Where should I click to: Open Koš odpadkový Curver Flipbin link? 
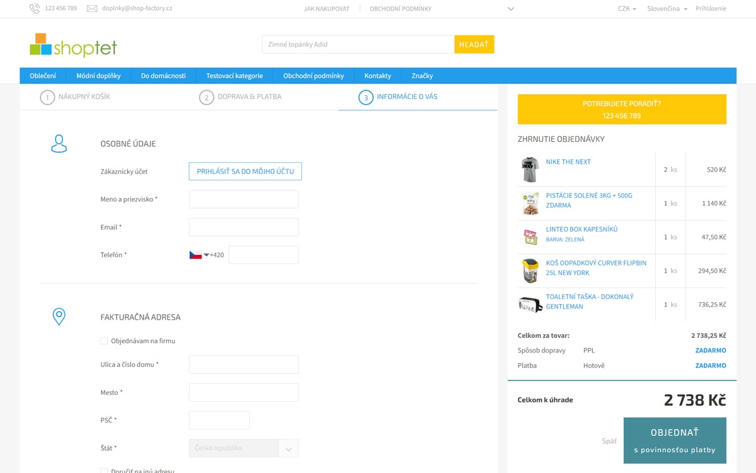click(596, 268)
